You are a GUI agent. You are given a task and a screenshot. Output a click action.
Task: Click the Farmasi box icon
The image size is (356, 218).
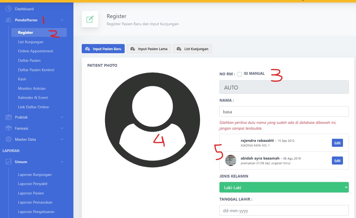(x=9, y=128)
